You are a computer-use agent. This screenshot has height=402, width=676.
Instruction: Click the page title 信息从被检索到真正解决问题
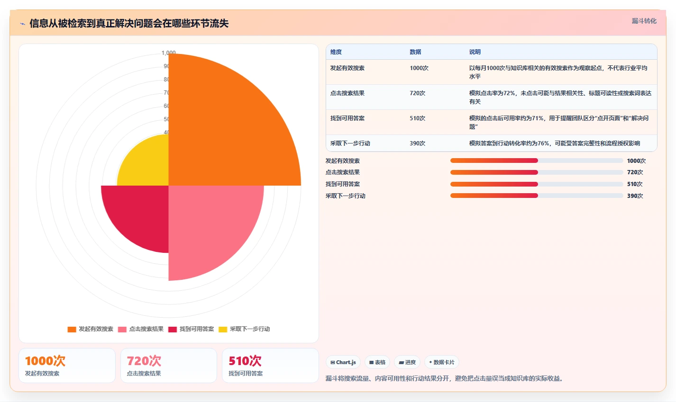pyautogui.click(x=129, y=24)
